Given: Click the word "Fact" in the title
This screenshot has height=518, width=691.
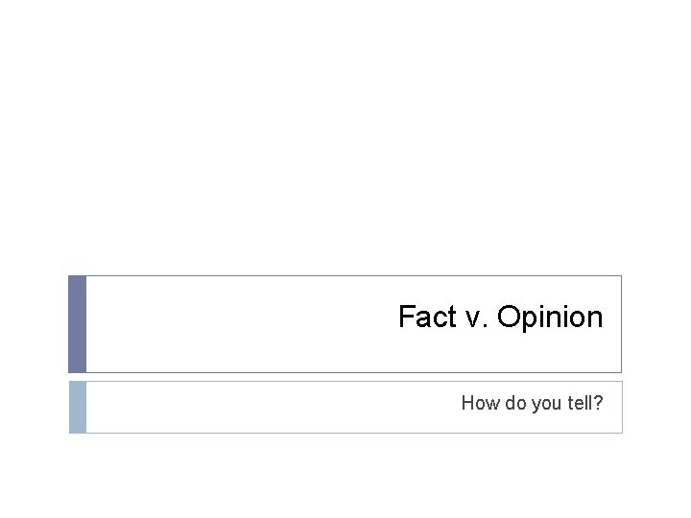Looking at the screenshot, I should (421, 318).
